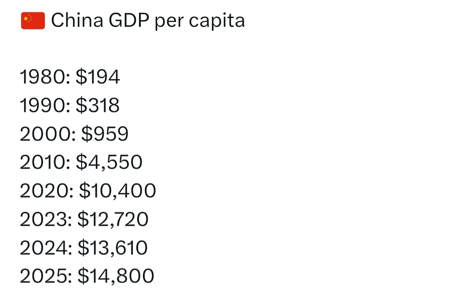Select the 2000: $959 line

pyautogui.click(x=74, y=134)
